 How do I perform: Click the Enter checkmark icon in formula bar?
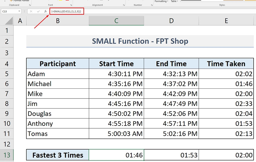click(x=38, y=11)
